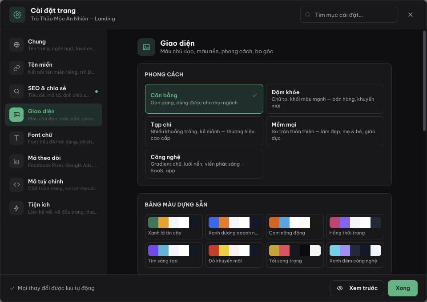Click the Xong button
Viewport: 427px width, 302px height.
pyautogui.click(x=403, y=288)
